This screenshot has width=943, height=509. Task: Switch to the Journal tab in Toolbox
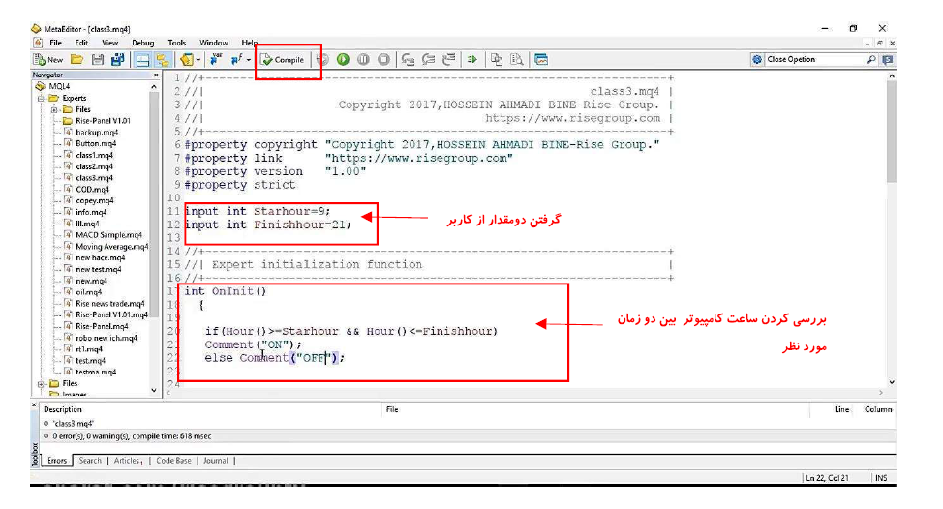(215, 461)
